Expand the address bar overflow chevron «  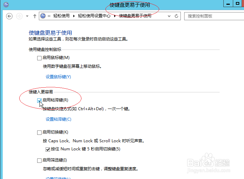coord(49,16)
